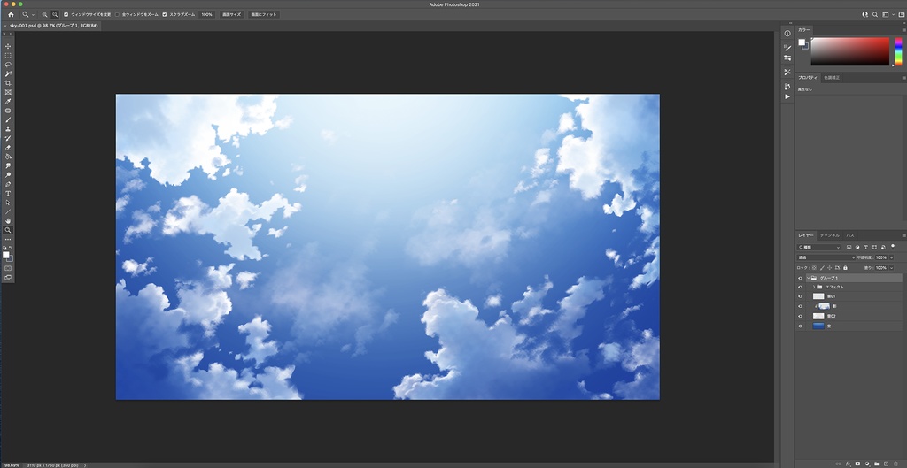Pick a color in the red color field
The height and width of the screenshot is (468, 907).
tap(849, 51)
